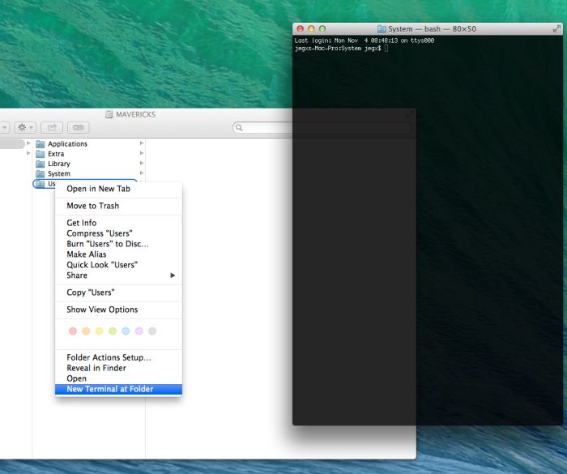Screen dimensions: 567x474
Task: Click the Library folder name
Action: pyautogui.click(x=59, y=164)
